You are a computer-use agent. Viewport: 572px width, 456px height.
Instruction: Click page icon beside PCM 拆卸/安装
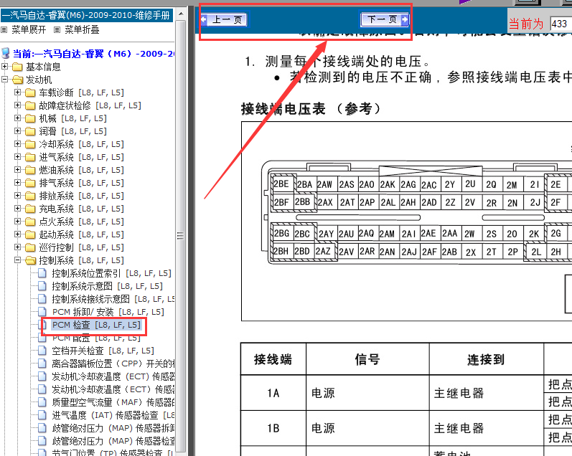[42, 312]
